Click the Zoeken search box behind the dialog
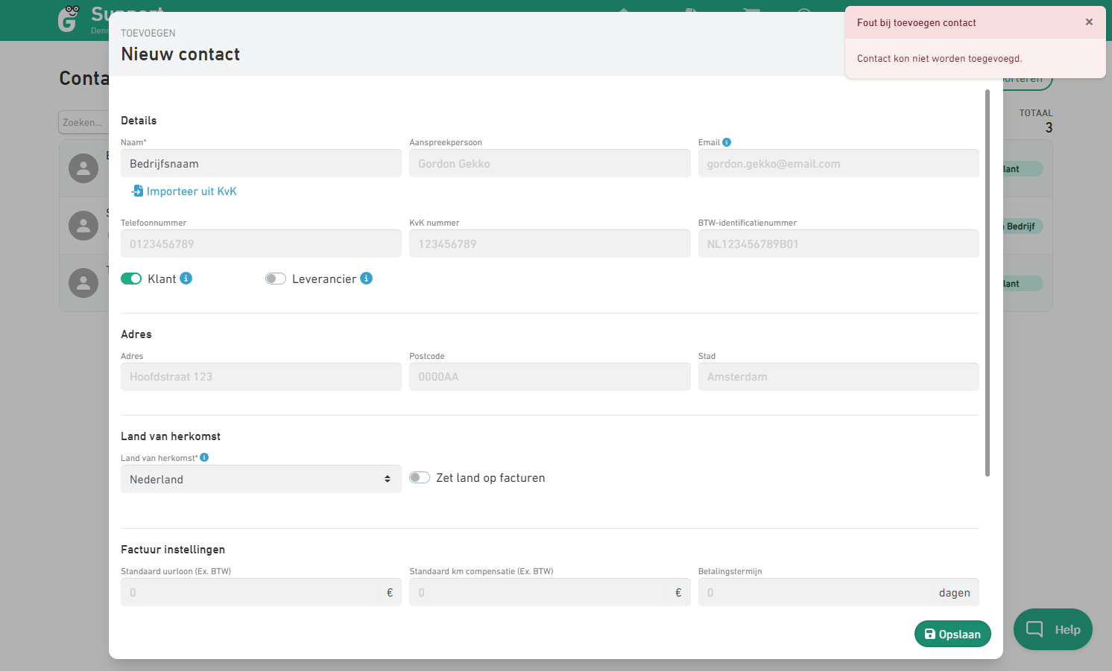 coord(83,122)
